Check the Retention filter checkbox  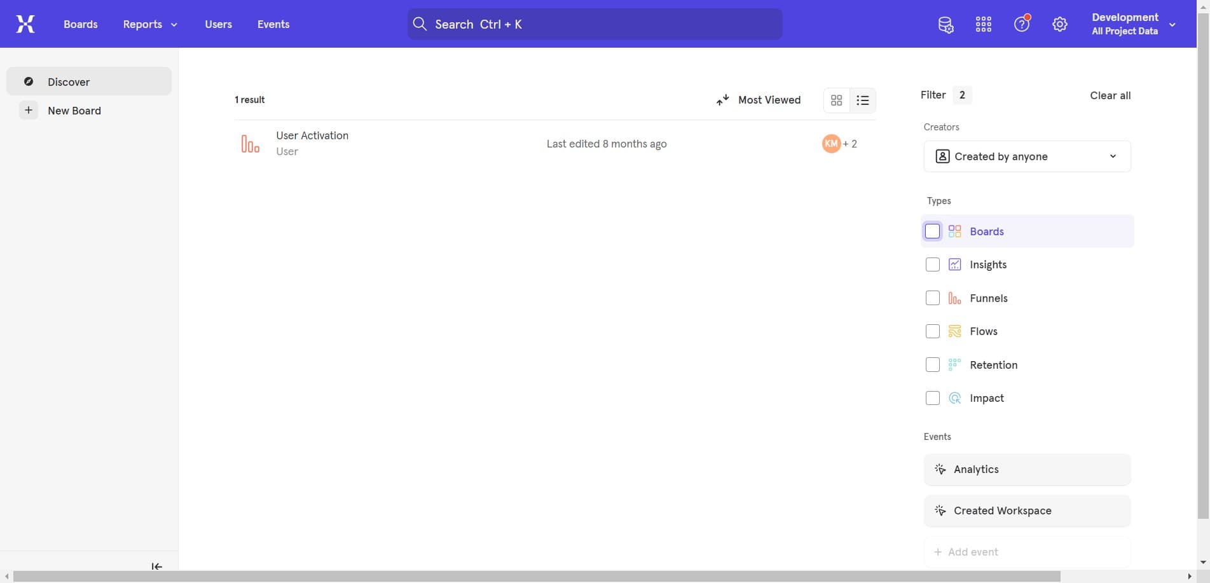tap(932, 364)
